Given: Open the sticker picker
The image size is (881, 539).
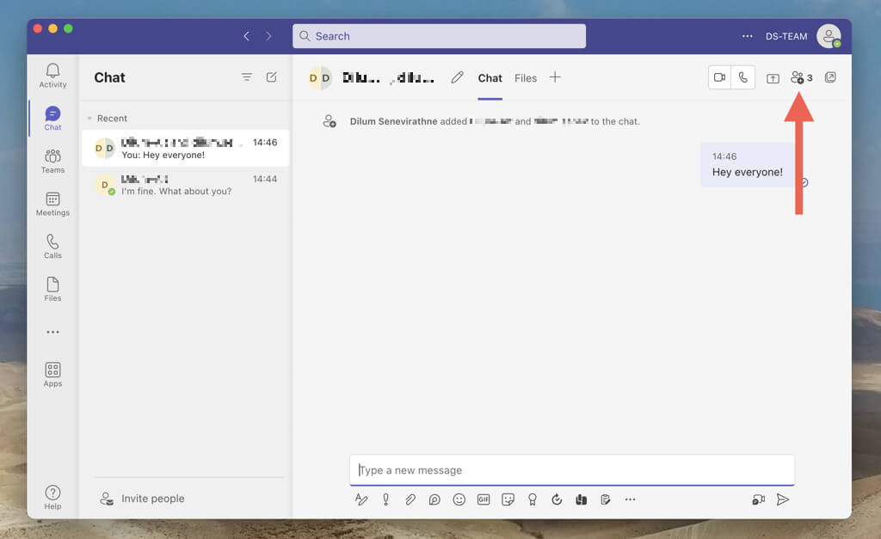Looking at the screenshot, I should coord(508,499).
